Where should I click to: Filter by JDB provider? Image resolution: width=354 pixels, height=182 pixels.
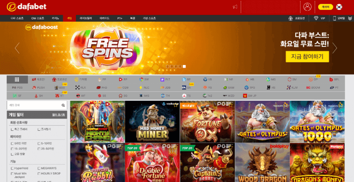tap(165, 87)
